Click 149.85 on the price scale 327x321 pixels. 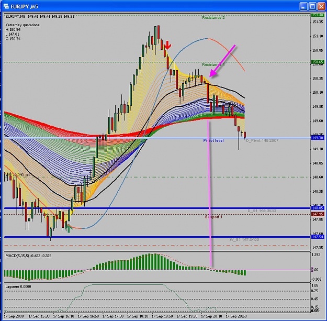tap(318, 107)
